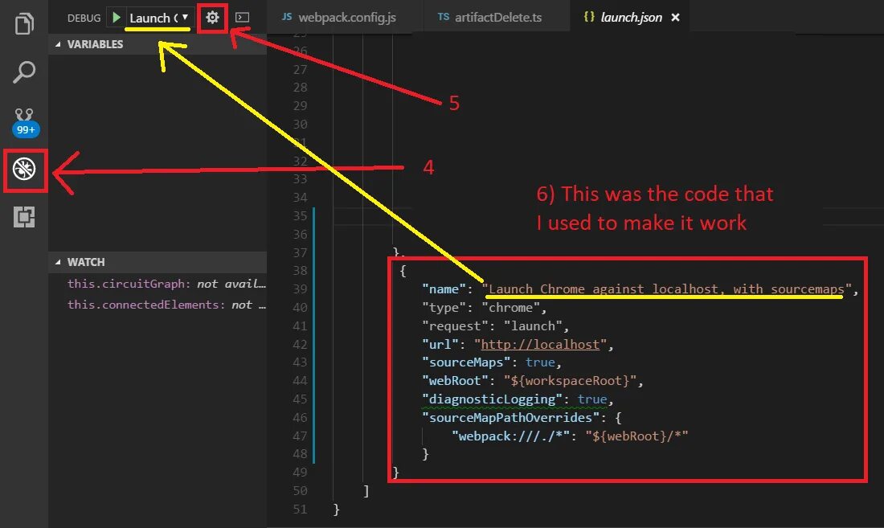The height and width of the screenshot is (528, 884).
Task: Click the highlighted Debug icon in sidebar
Action: click(x=24, y=169)
